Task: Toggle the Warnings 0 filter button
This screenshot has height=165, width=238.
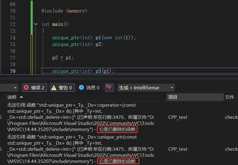Action: coord(62,88)
